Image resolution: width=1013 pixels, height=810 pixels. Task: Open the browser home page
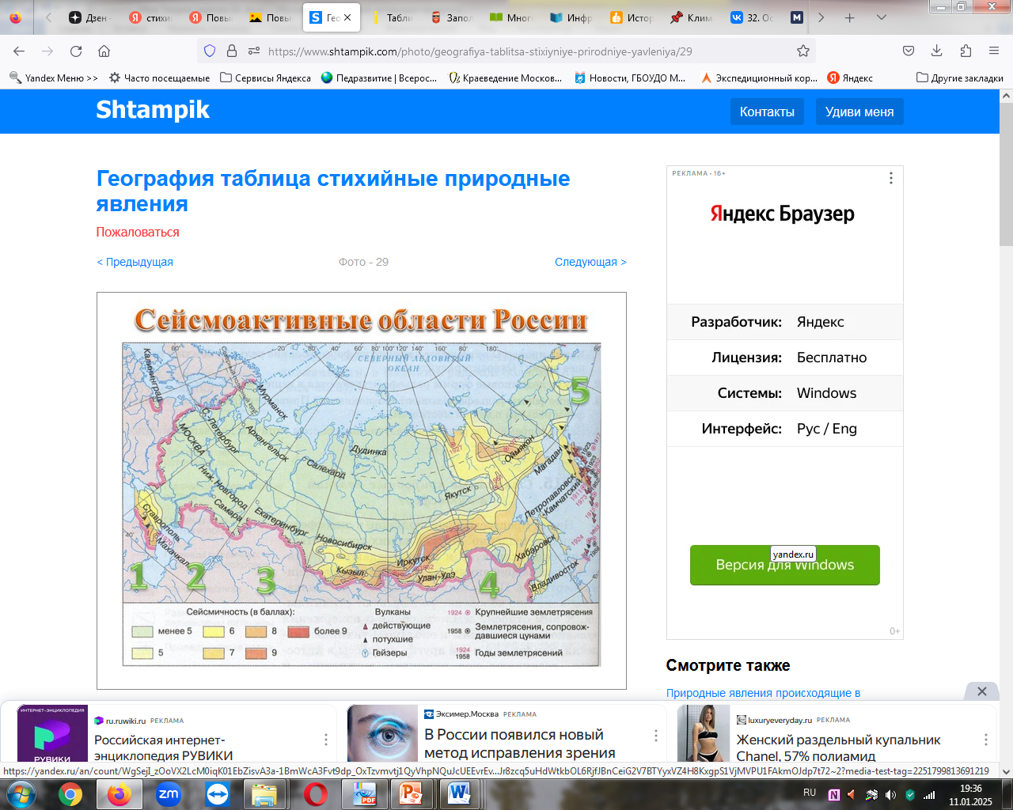[x=104, y=51]
